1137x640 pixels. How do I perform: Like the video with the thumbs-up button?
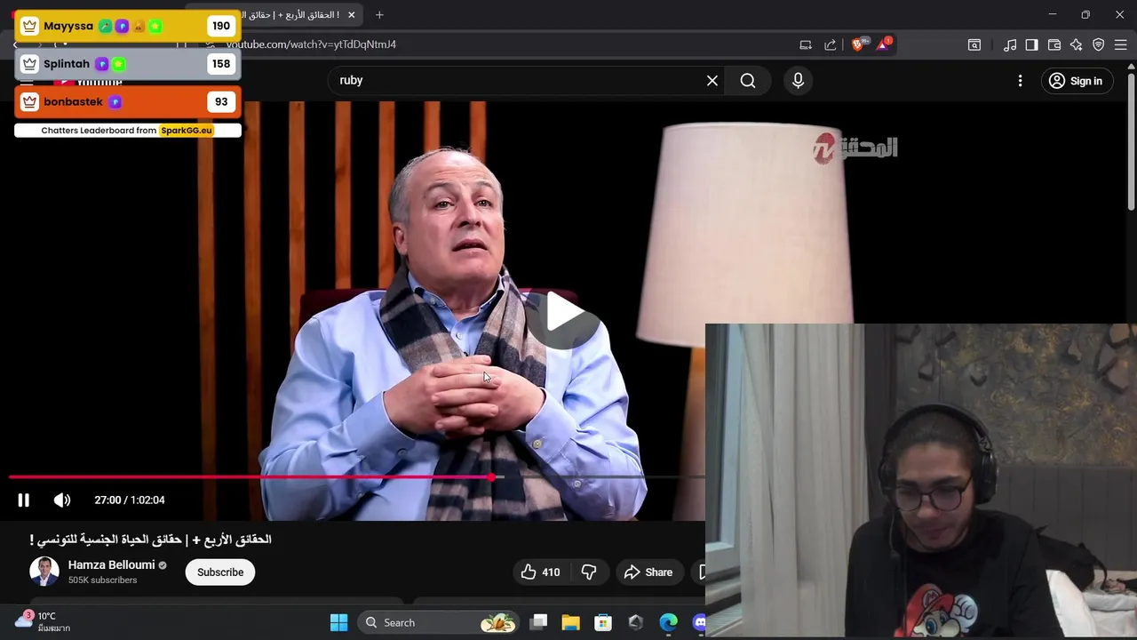[540, 572]
